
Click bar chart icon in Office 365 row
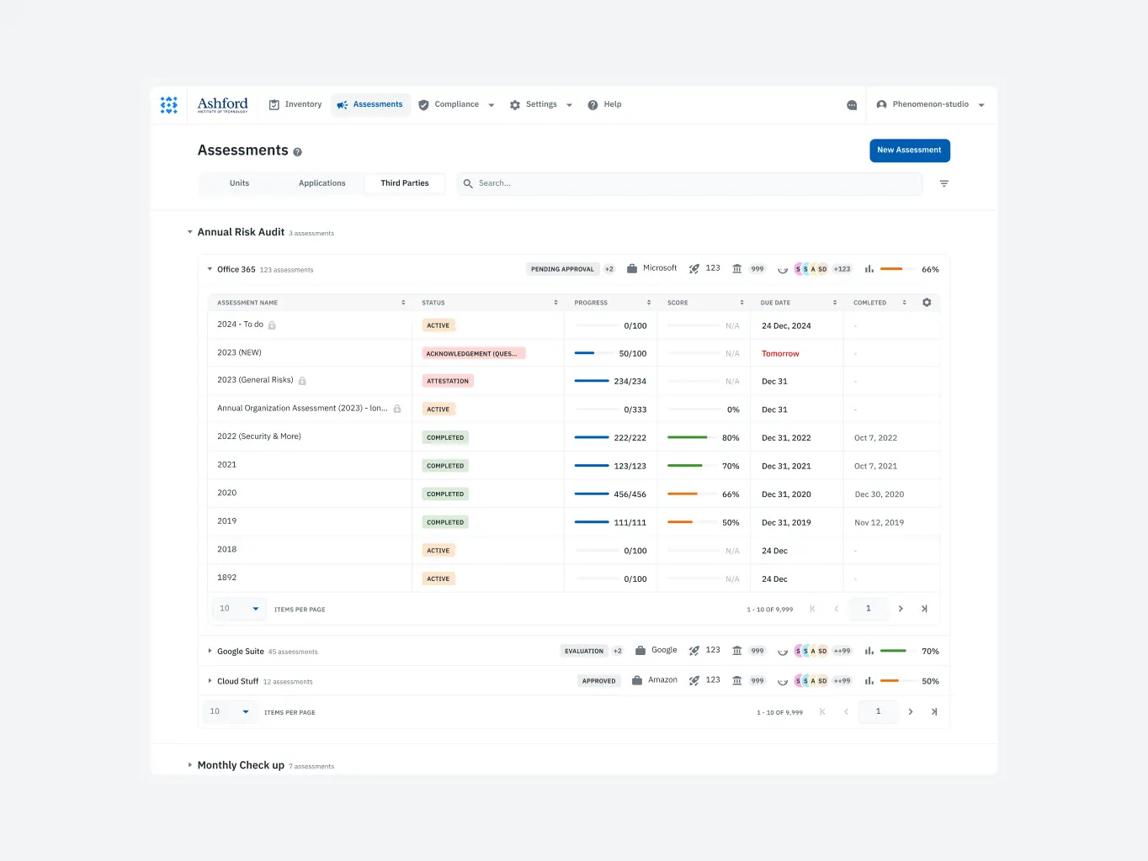[x=869, y=269]
